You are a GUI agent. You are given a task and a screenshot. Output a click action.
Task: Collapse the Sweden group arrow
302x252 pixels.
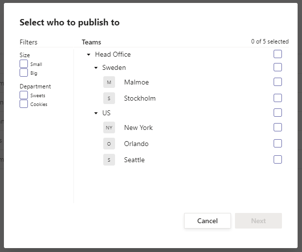pos(96,68)
